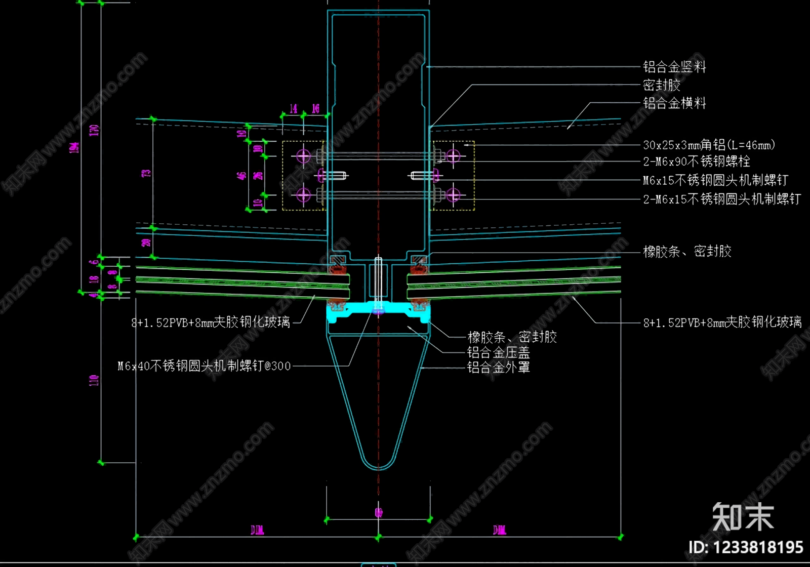Select the right 8+1.52PVB+8mm夹胶钢化玻璃 label
The height and width of the screenshot is (567, 810).
coord(722,322)
